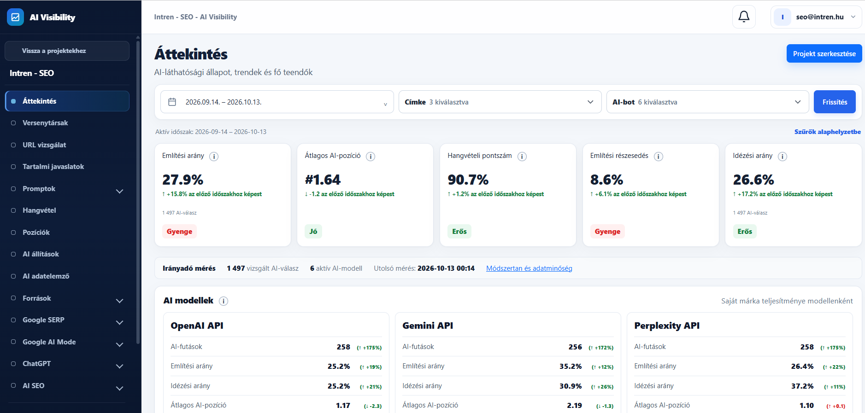Open the Címke filter dropdown
This screenshot has height=413, width=865.
coord(500,102)
